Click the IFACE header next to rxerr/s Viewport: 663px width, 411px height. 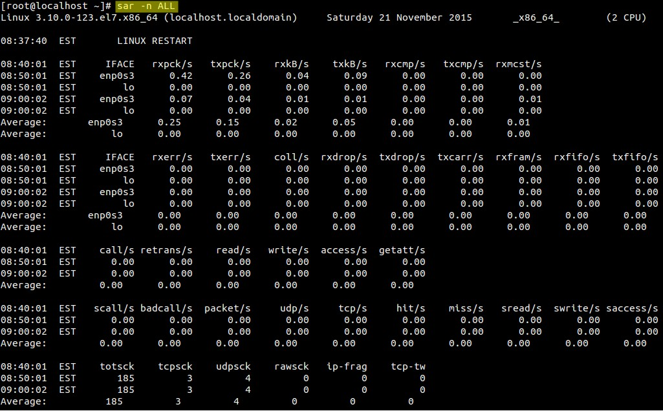120,157
